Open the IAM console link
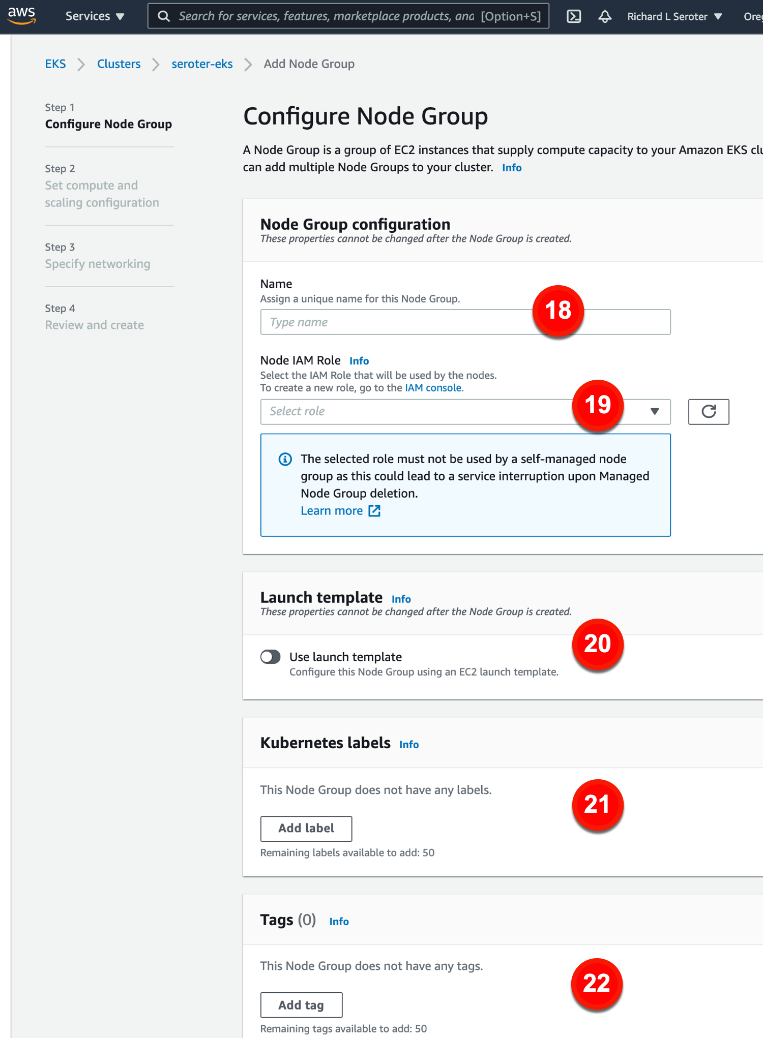 pyautogui.click(x=433, y=388)
